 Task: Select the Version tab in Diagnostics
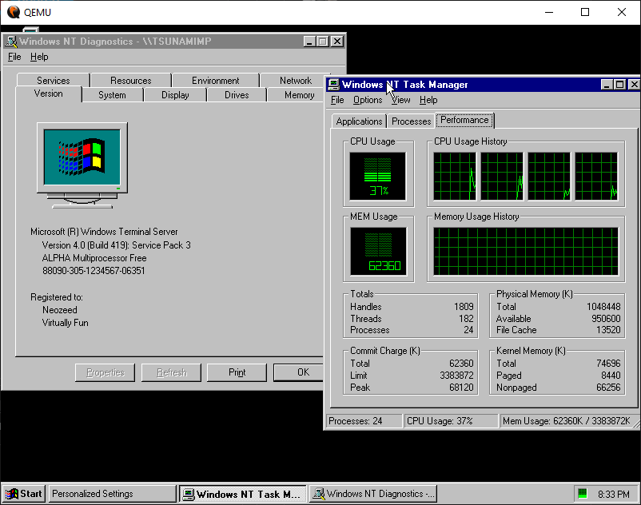coord(49,93)
